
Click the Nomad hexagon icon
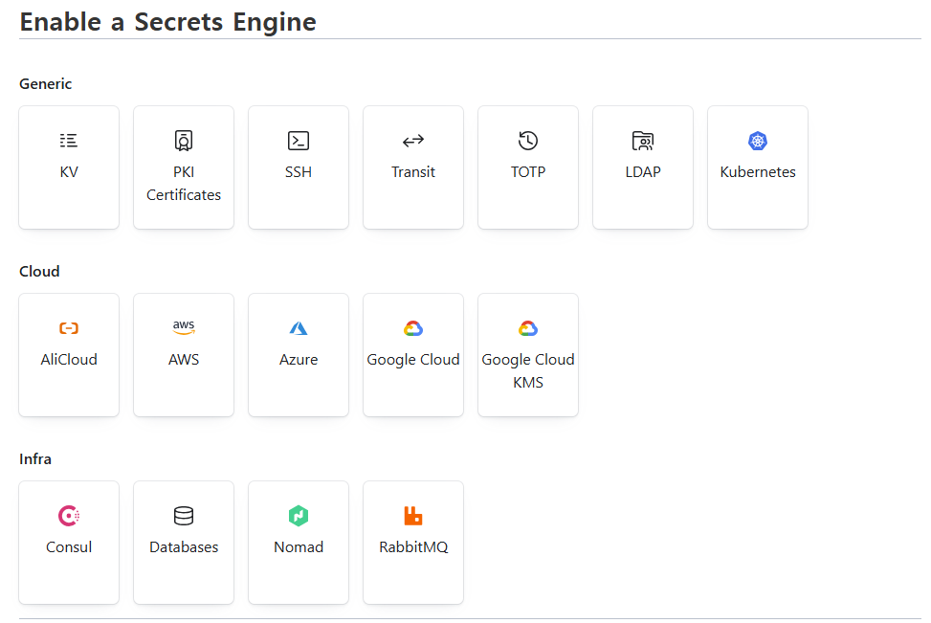point(299,516)
